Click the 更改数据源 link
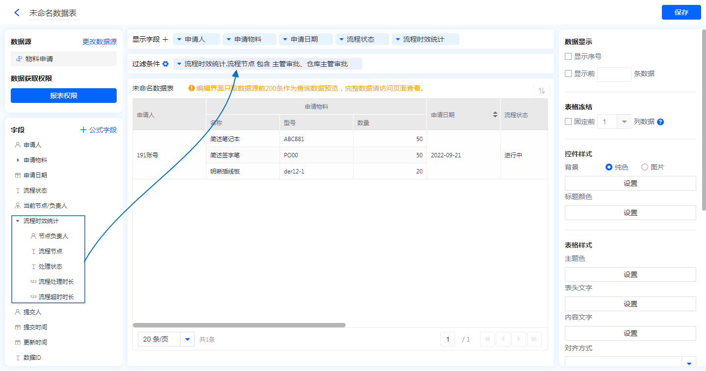 (x=100, y=42)
